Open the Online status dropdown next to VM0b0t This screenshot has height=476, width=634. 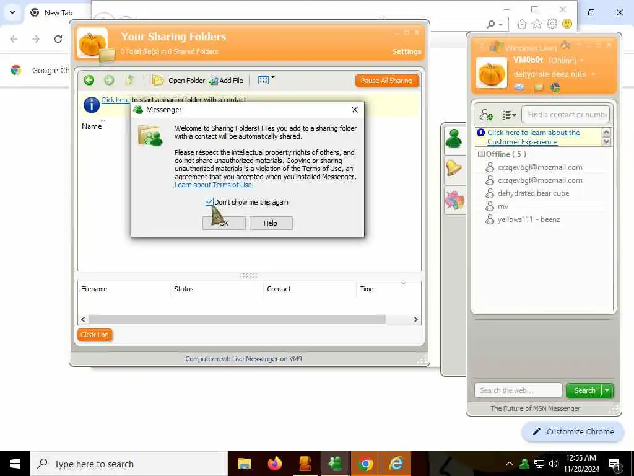tap(582, 60)
